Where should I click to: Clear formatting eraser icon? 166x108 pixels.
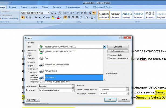[60, 13]
